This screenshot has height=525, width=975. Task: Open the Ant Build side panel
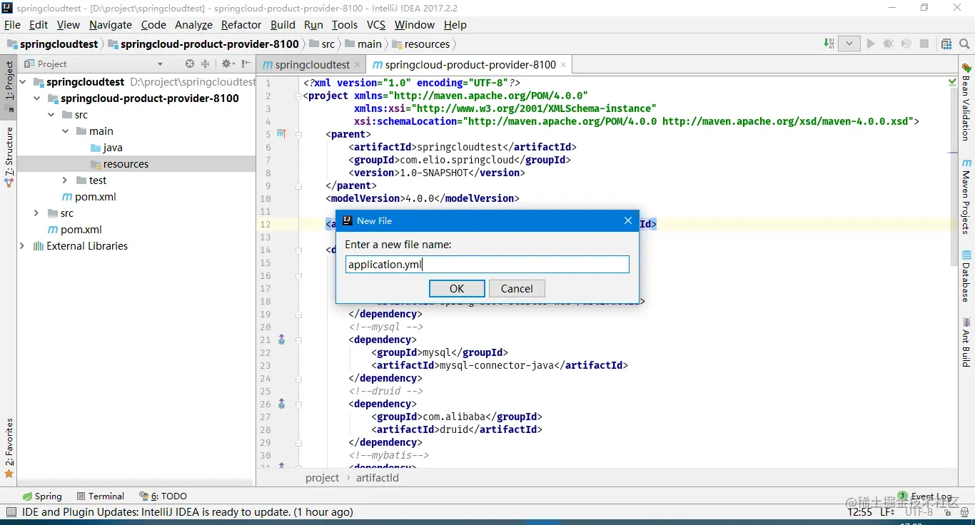click(966, 342)
